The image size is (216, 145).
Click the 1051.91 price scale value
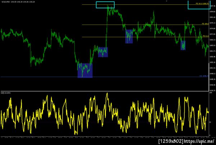click(212, 68)
